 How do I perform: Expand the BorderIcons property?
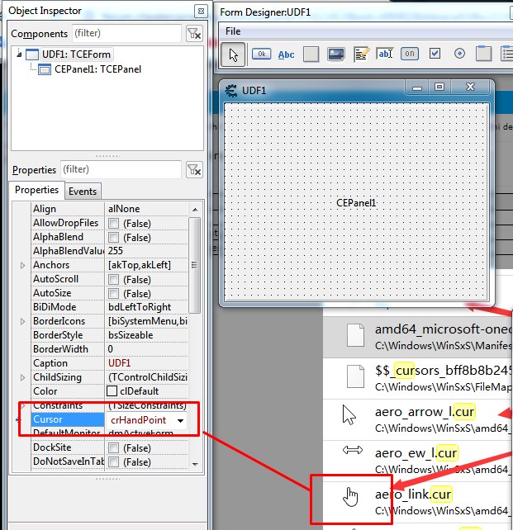[x=22, y=321]
